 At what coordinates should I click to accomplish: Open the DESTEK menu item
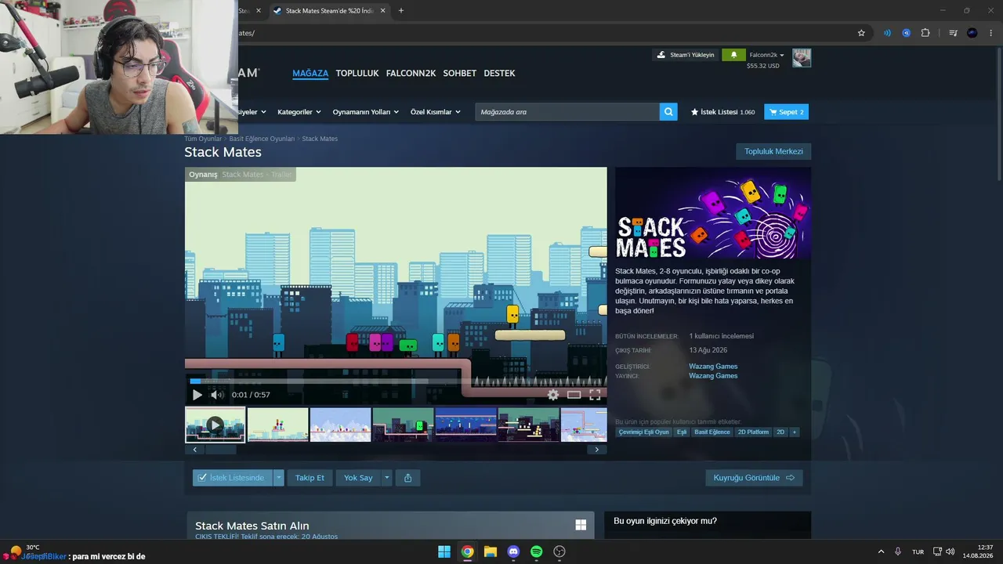point(499,74)
